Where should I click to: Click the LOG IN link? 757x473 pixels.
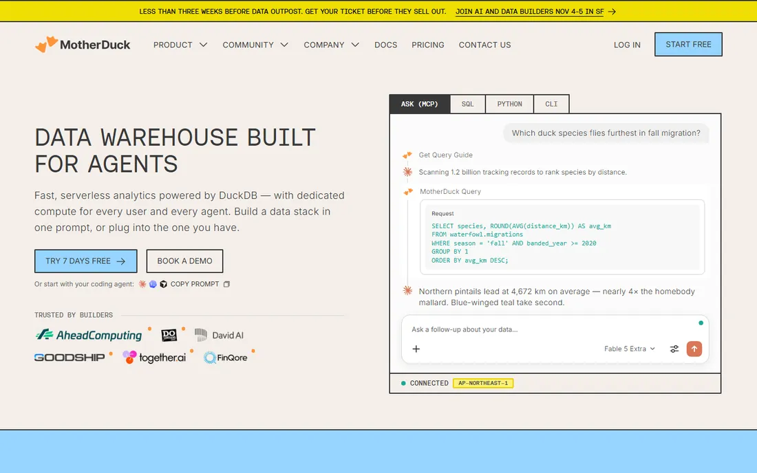627,45
